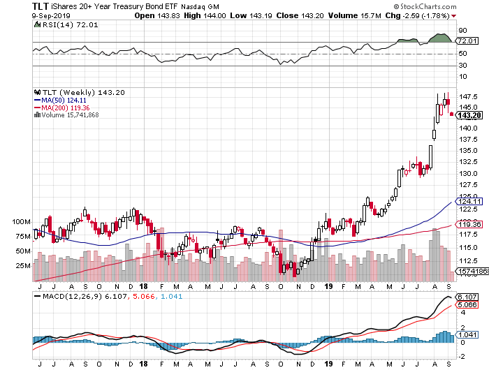Click the MACD signal tag 5.066
This screenshot has width=489, height=370.
[467, 304]
